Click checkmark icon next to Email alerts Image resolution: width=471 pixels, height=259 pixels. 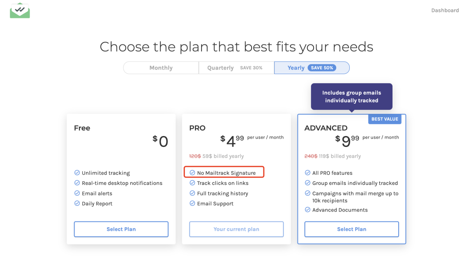tap(77, 193)
